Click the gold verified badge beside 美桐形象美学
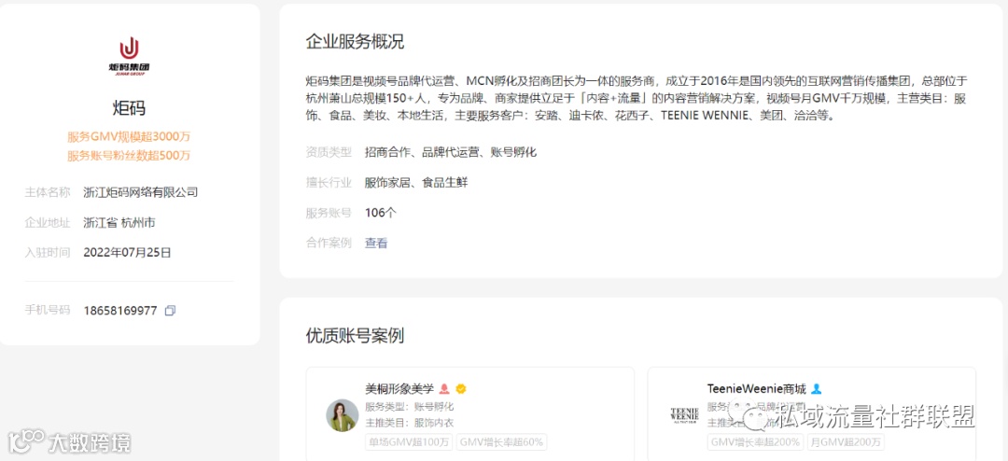 coord(460,389)
